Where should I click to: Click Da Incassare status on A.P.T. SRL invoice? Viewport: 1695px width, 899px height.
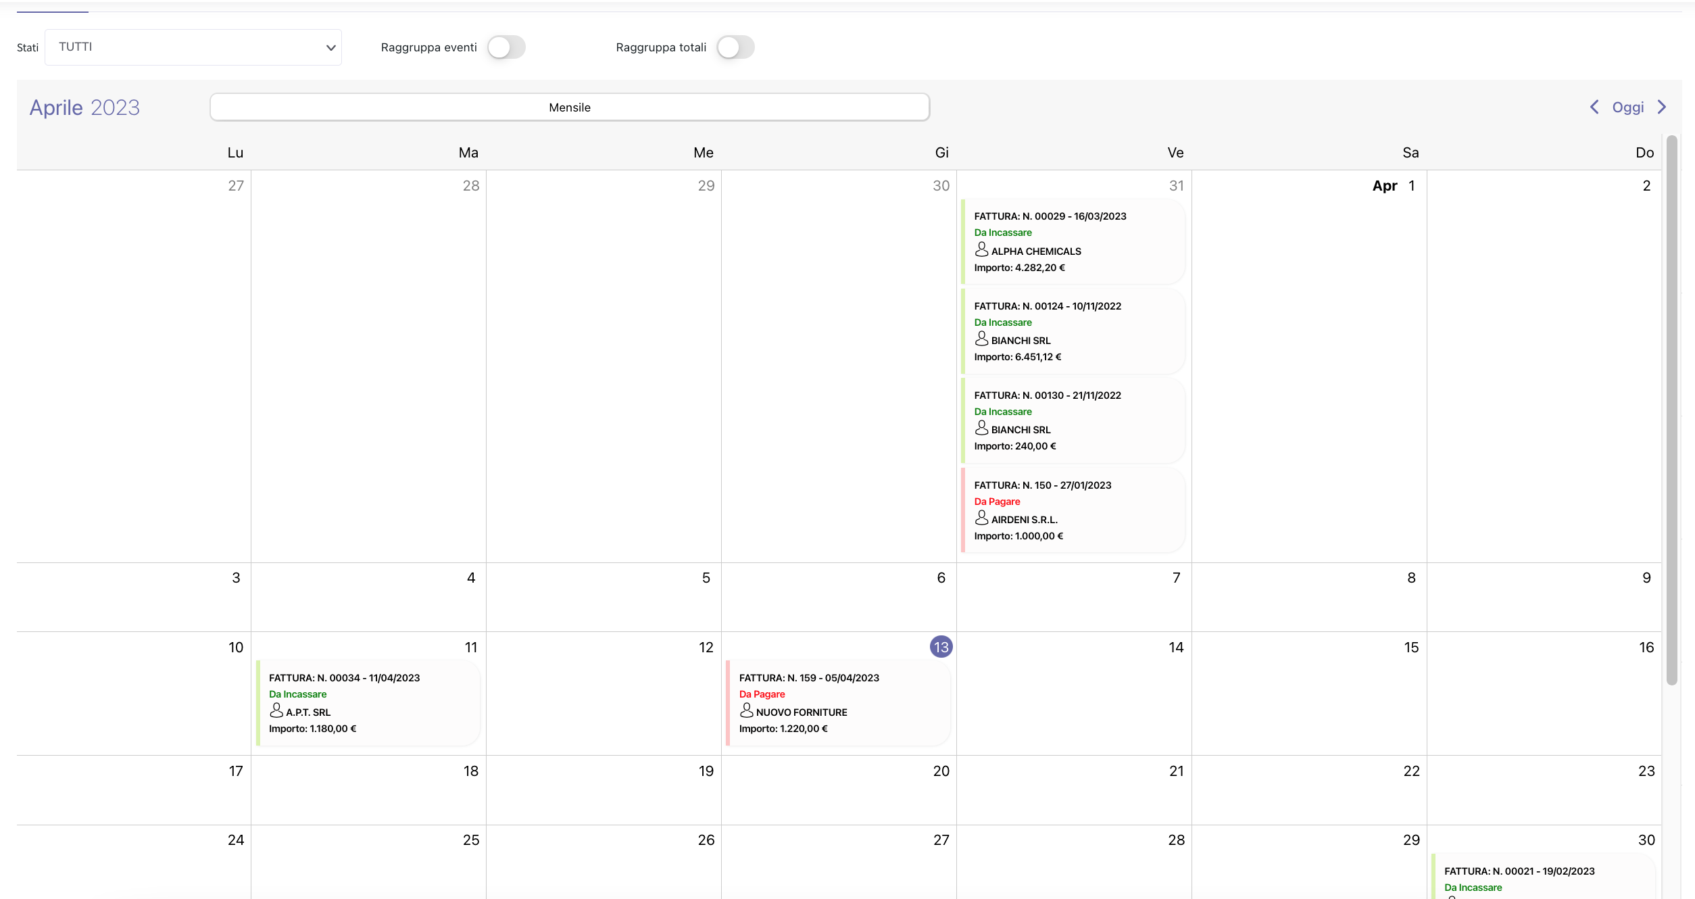[x=297, y=694]
